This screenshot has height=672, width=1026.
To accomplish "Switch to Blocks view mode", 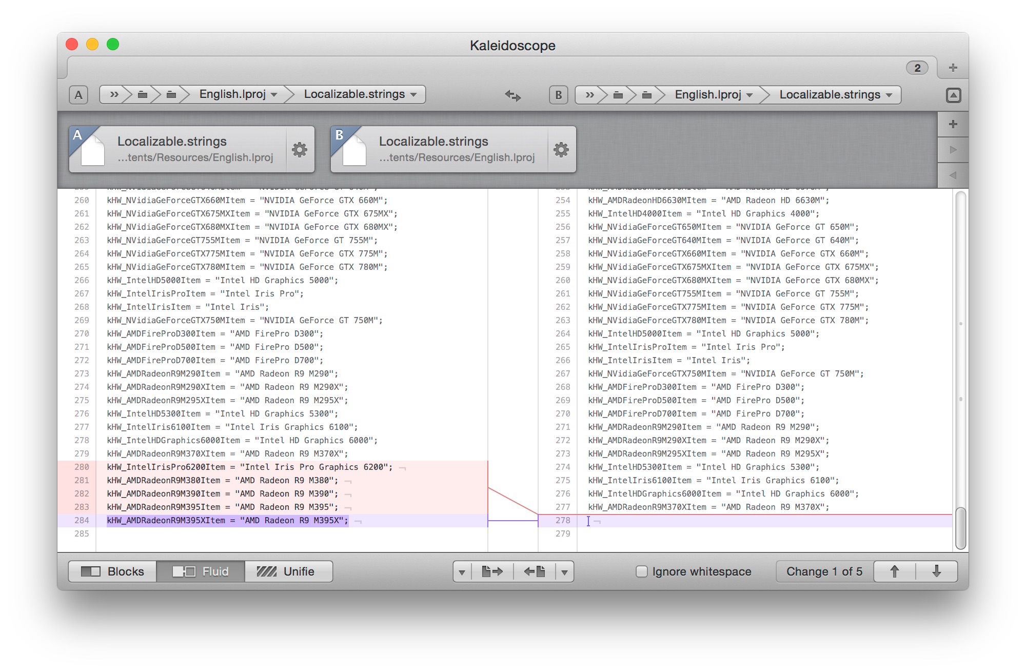I will click(x=113, y=571).
